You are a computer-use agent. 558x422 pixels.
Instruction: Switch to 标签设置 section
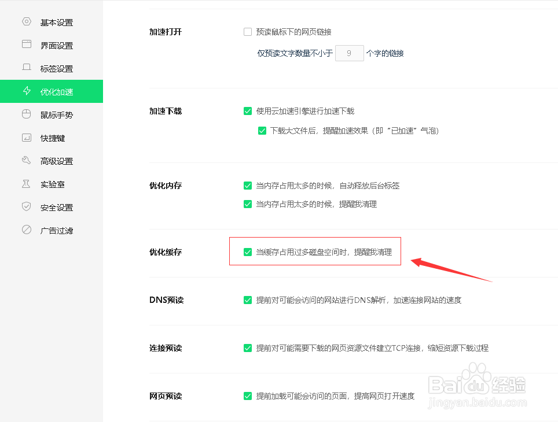click(52, 69)
